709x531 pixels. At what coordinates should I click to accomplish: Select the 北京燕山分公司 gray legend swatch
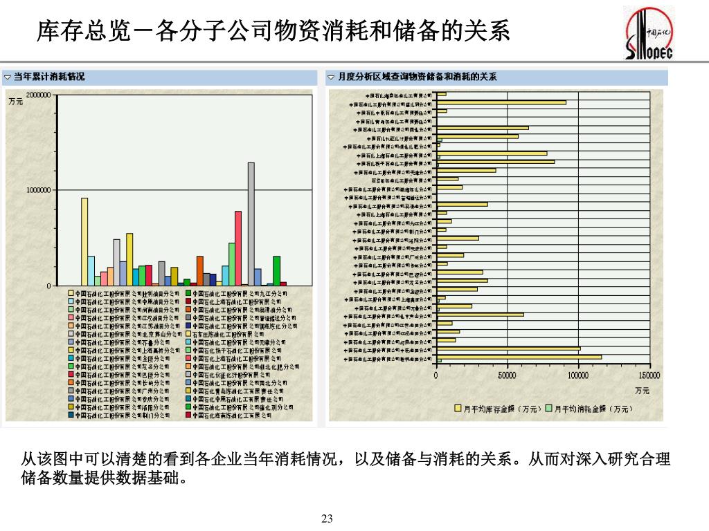tap(71, 334)
